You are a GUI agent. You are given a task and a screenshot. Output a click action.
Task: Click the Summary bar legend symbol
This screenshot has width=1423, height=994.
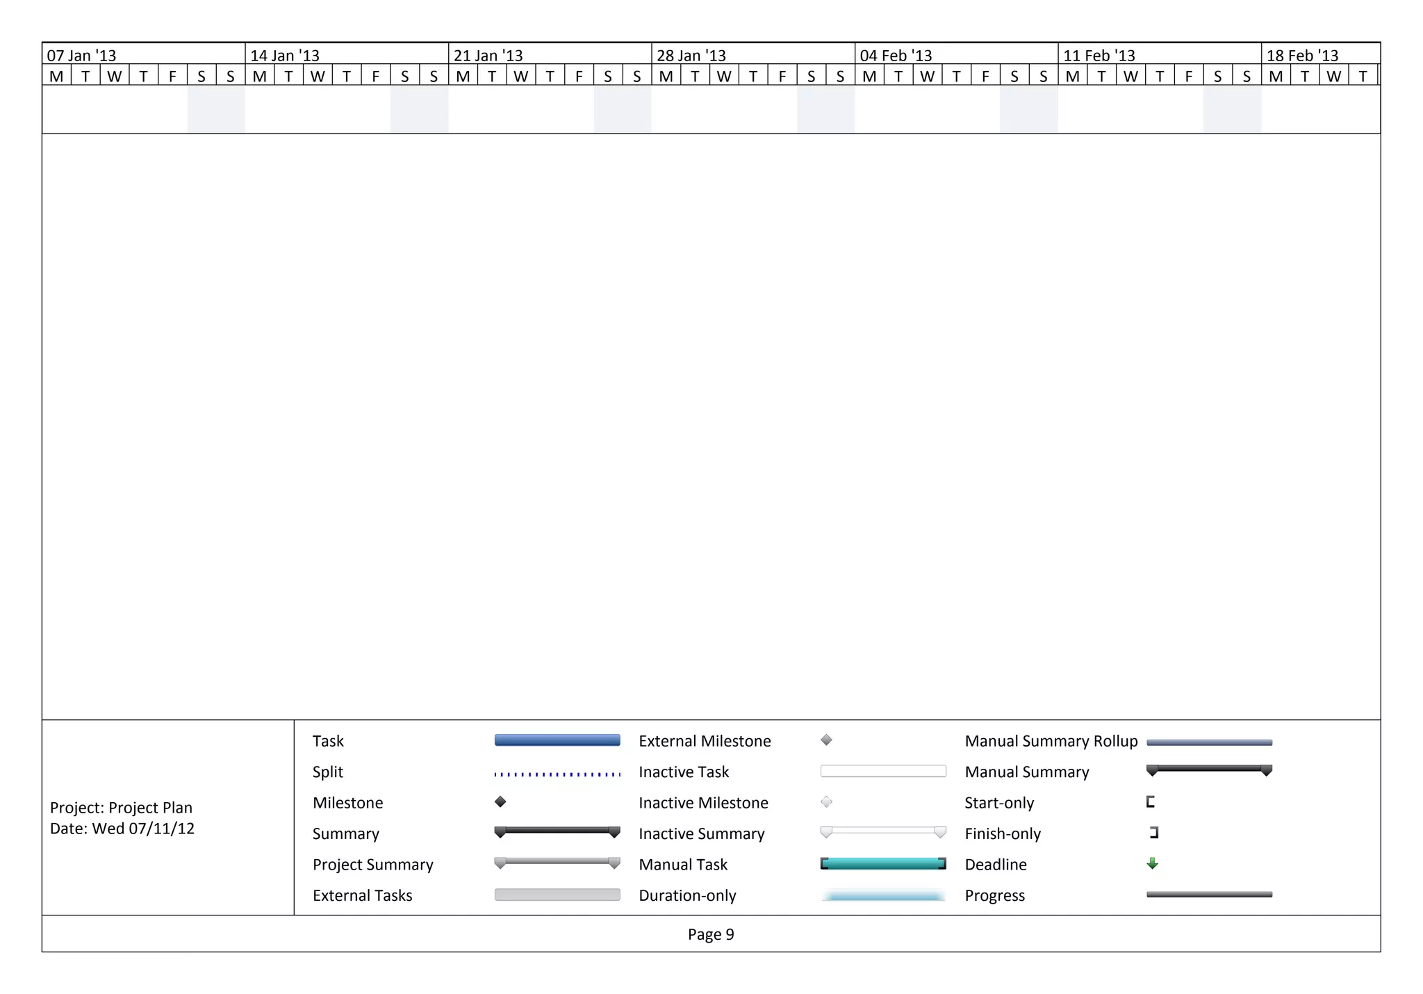click(x=557, y=831)
